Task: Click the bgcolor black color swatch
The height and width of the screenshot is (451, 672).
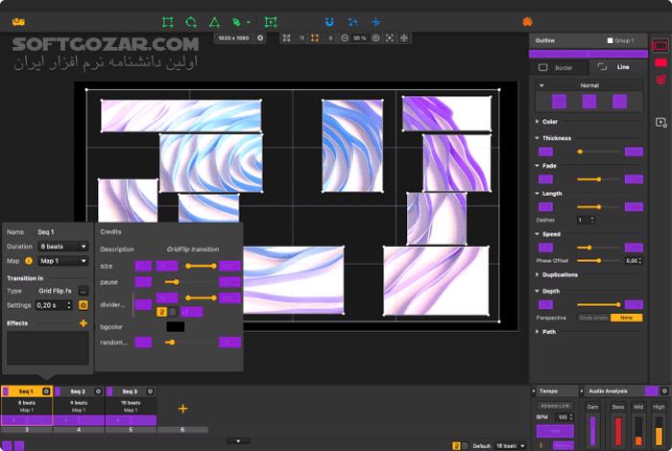Action: point(175,326)
